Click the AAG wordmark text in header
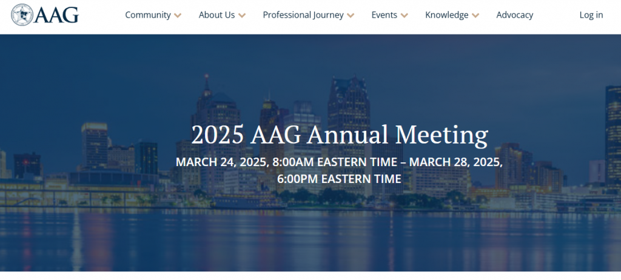 [56, 15]
